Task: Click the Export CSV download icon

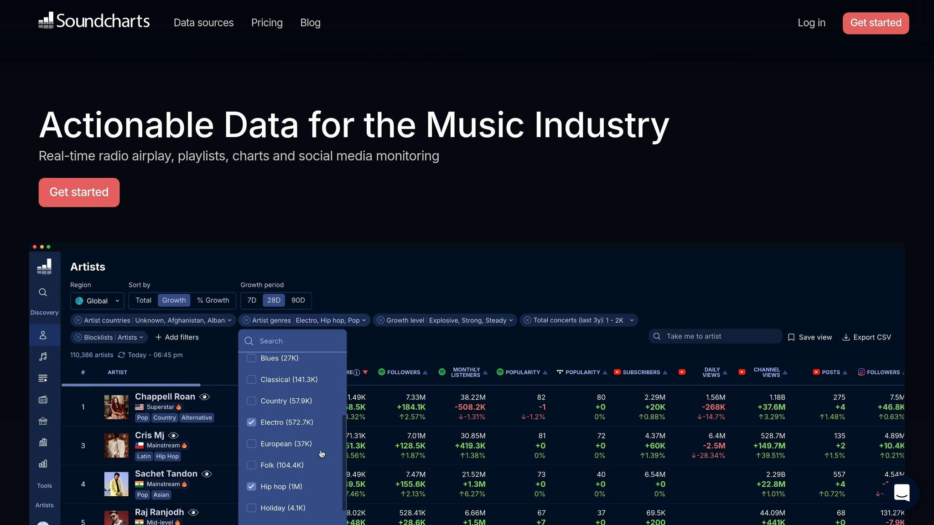Action: click(846, 337)
